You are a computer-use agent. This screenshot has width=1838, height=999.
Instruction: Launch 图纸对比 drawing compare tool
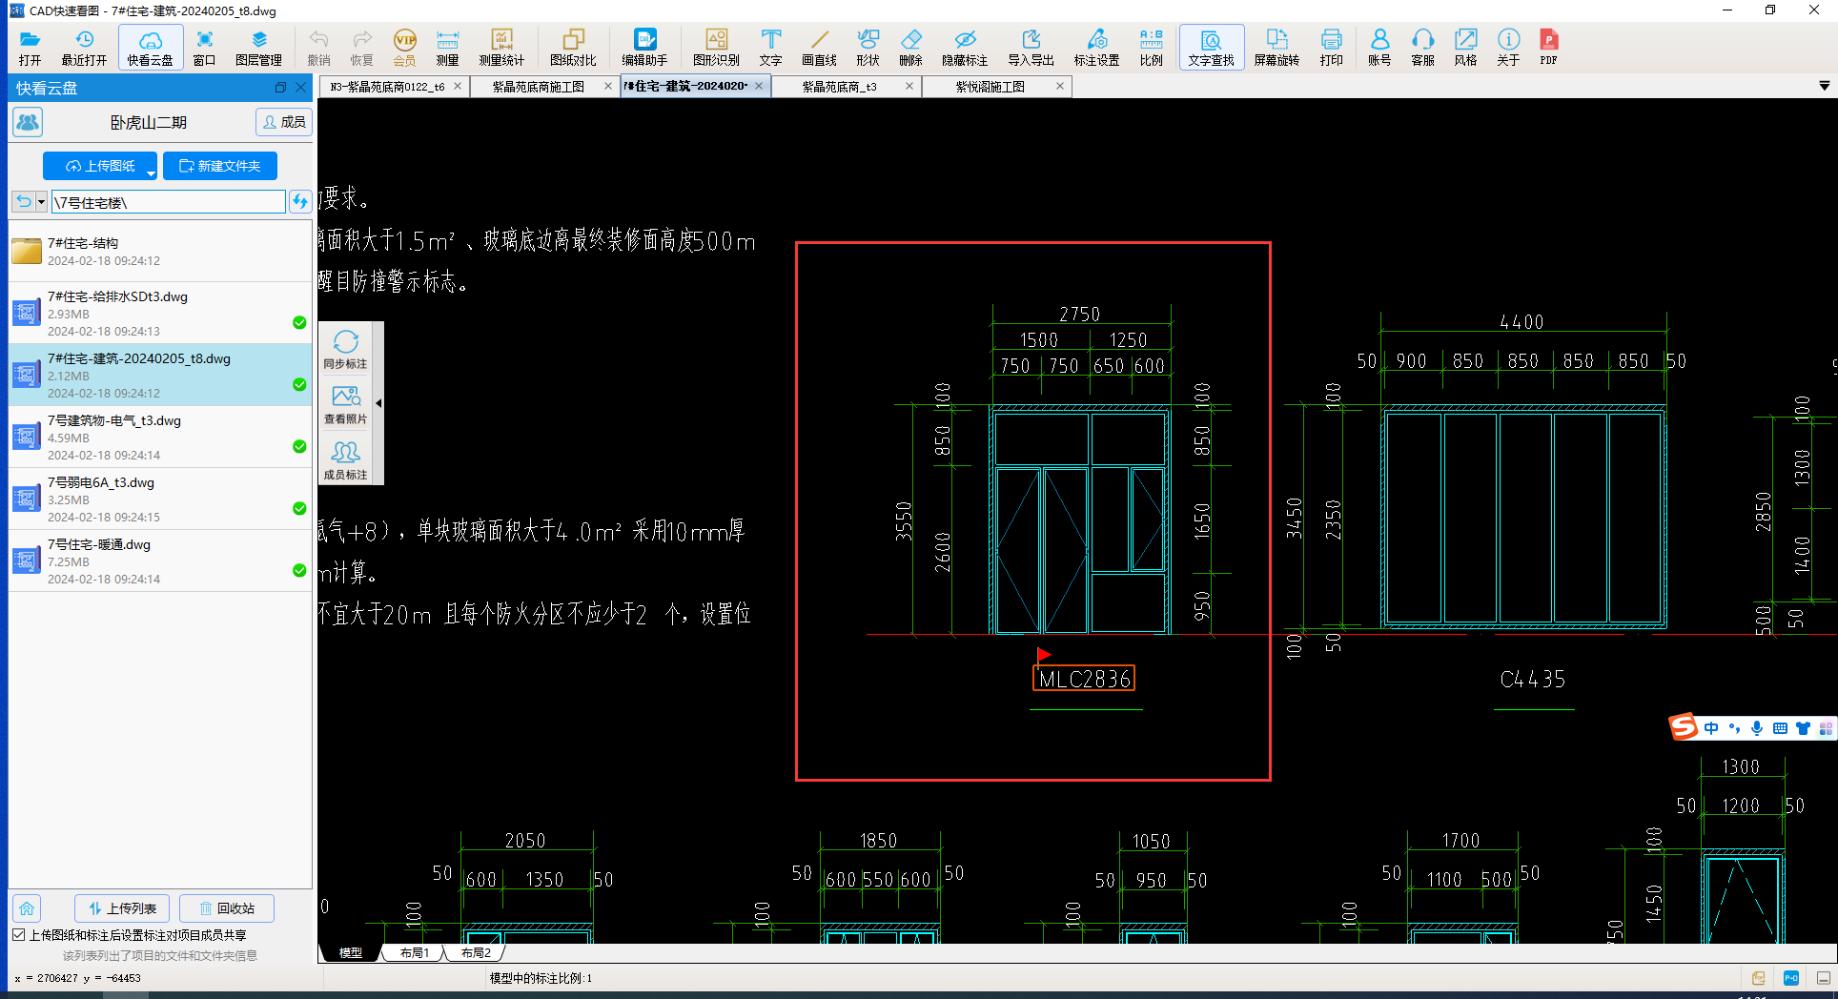[573, 48]
